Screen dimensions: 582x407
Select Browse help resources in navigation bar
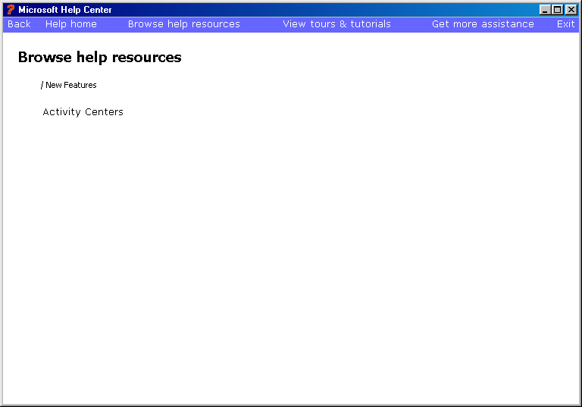pos(183,24)
